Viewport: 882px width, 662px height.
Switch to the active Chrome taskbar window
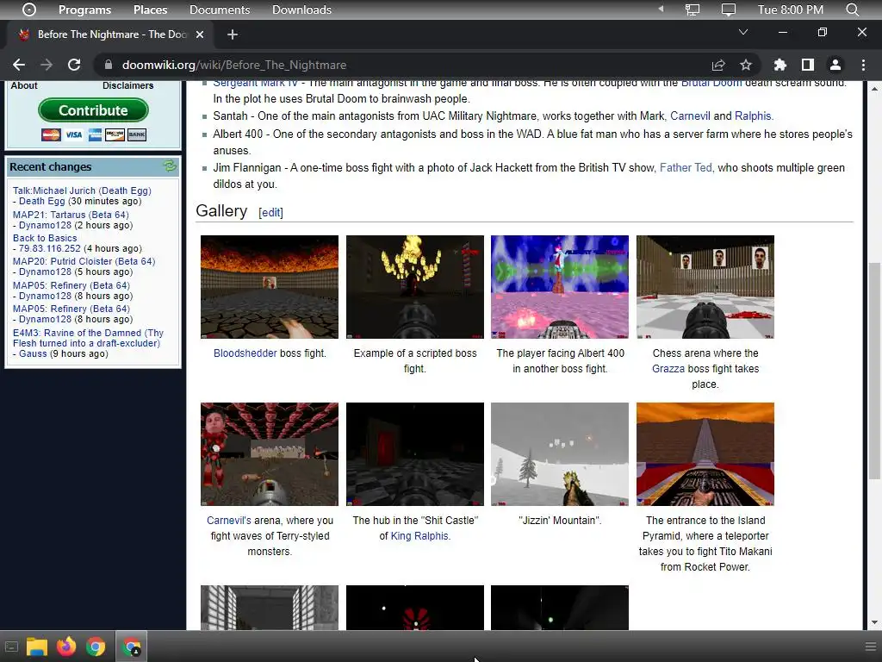click(132, 646)
